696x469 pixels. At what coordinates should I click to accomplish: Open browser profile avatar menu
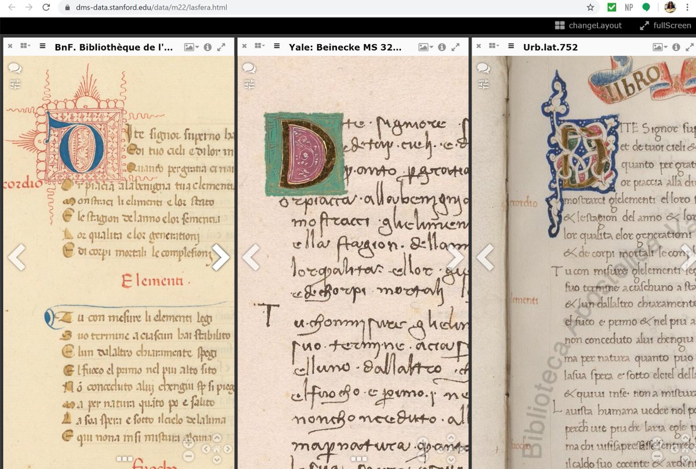click(x=670, y=8)
